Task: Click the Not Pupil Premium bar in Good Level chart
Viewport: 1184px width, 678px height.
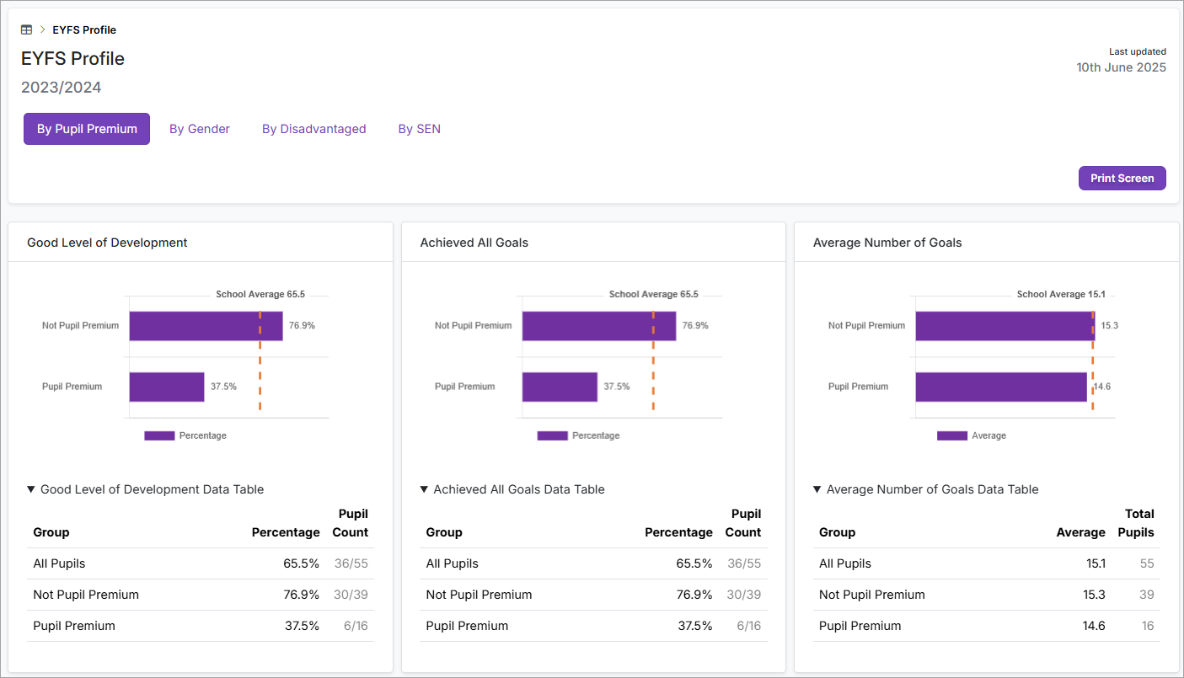Action: tap(206, 326)
